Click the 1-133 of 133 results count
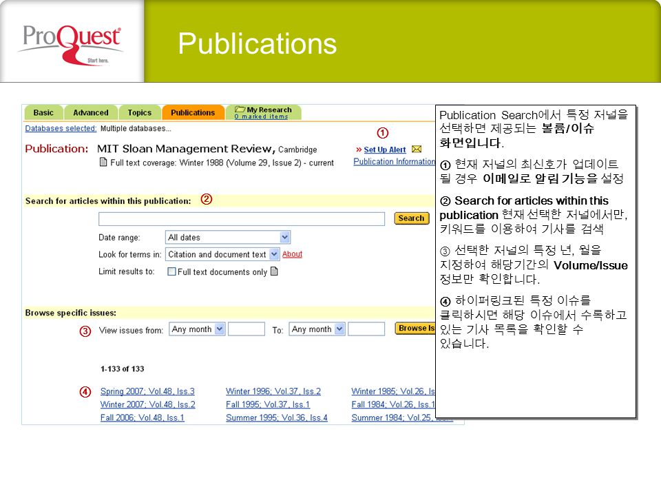This screenshot has height=496, width=661. tap(123, 369)
